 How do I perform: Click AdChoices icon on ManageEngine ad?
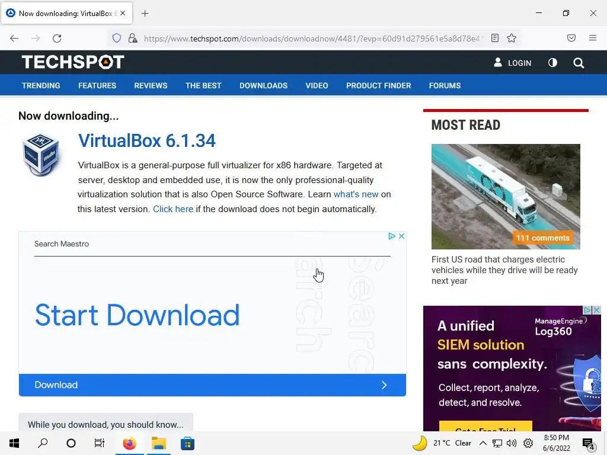[587, 310]
